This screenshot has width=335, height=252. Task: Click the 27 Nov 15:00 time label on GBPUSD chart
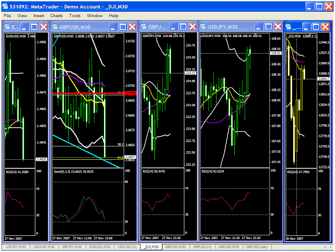coord(103,238)
